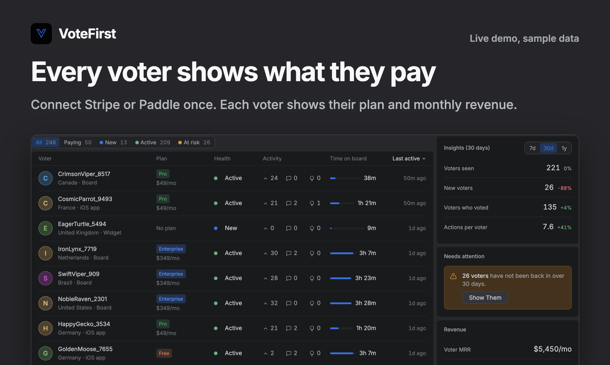Viewport: 610px width, 365px height.
Task: Open CrimsonViper_8517's avatar
Action: [x=46, y=178]
